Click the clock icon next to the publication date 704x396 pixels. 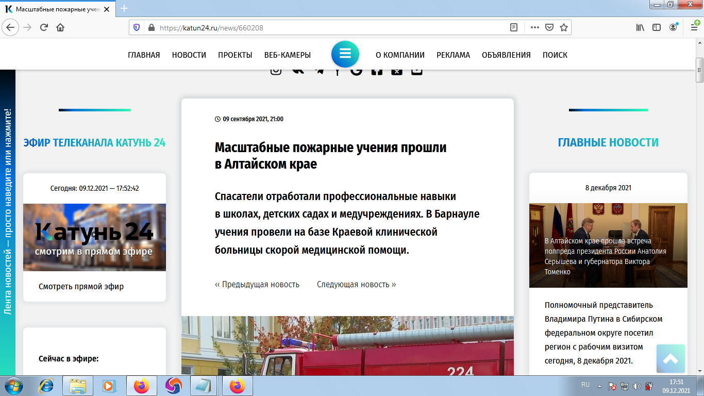[217, 119]
